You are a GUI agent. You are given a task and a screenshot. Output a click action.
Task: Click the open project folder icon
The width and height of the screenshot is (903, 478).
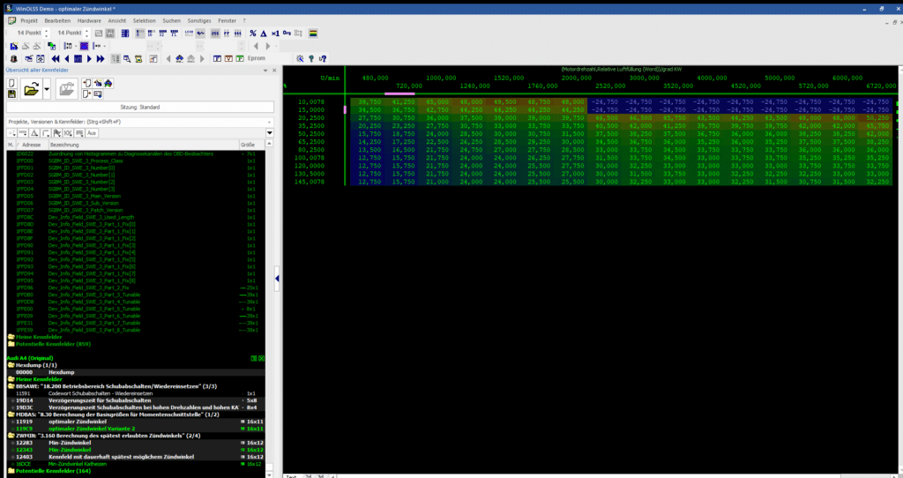pos(32,89)
